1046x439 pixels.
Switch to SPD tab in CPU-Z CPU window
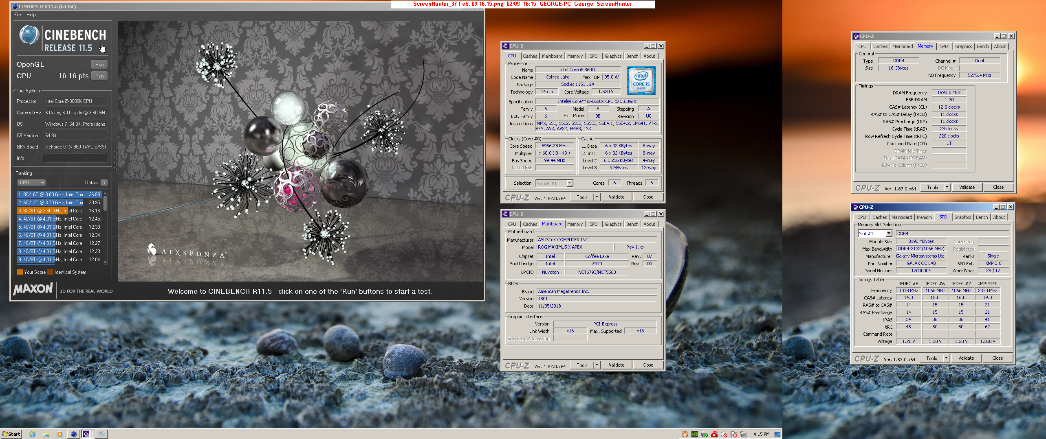pos(594,56)
